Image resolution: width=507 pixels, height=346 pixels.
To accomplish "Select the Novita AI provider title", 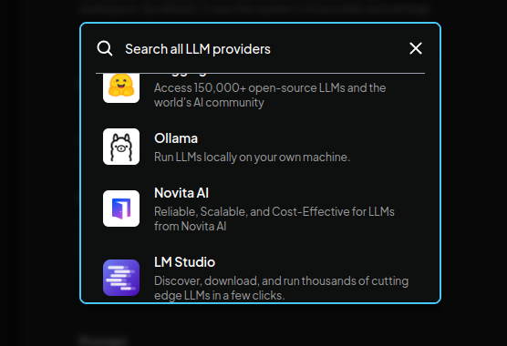I will [x=181, y=193].
